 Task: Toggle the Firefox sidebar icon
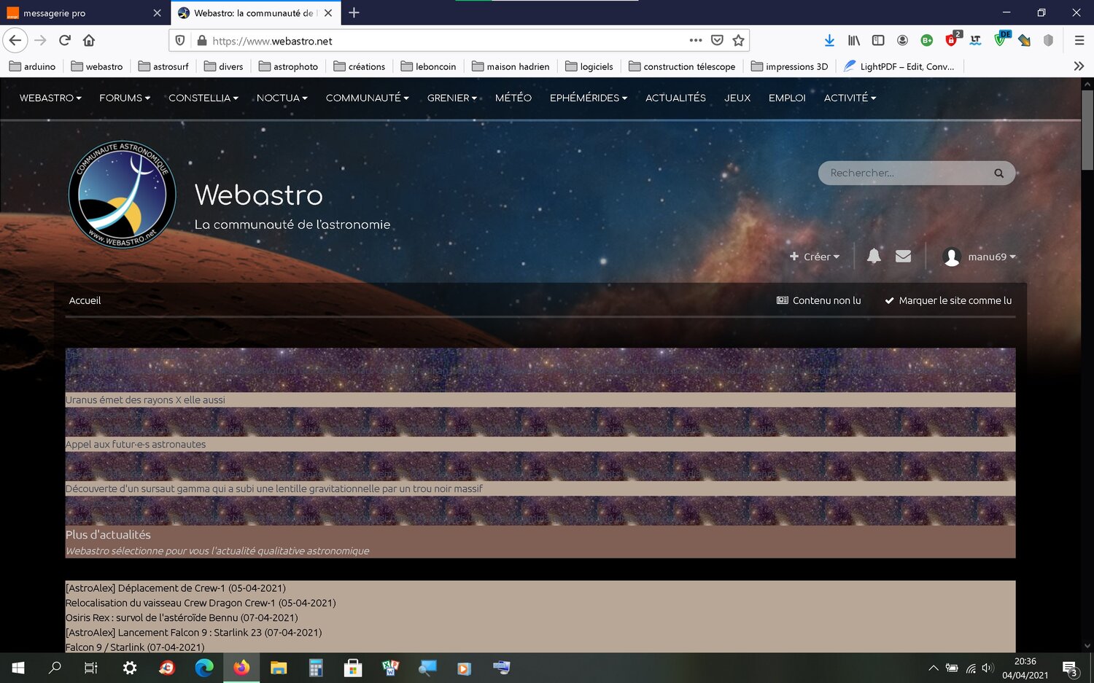click(878, 40)
